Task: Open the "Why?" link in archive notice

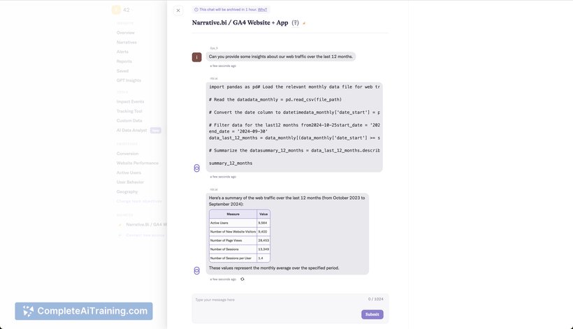Action: (x=262, y=10)
